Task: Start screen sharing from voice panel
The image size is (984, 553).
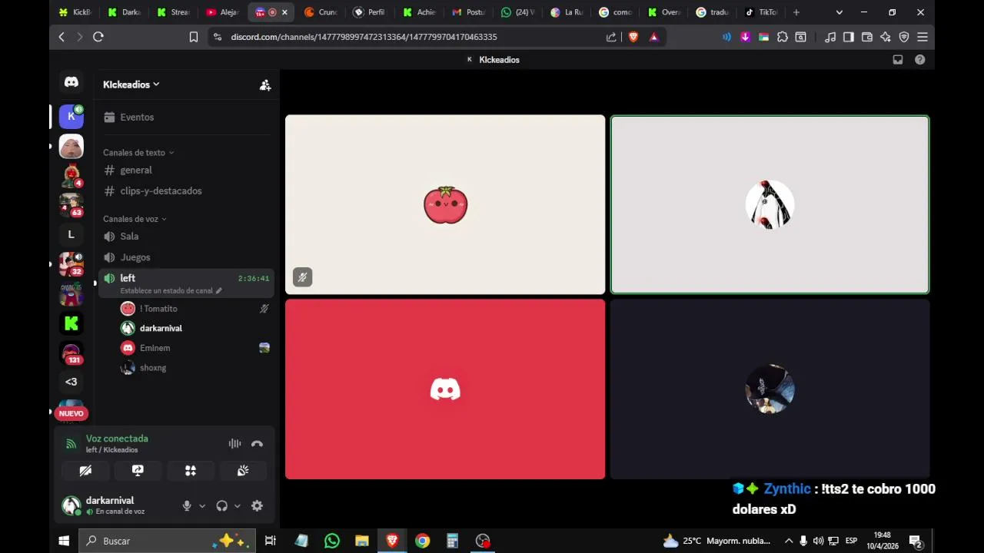Action: (138, 471)
